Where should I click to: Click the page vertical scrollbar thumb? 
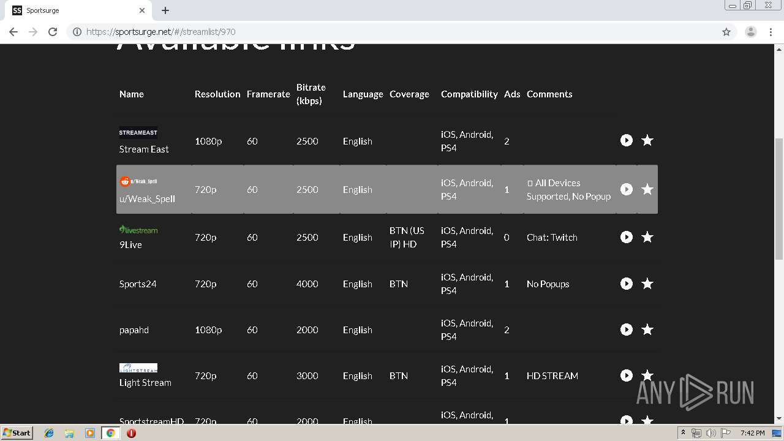779,199
